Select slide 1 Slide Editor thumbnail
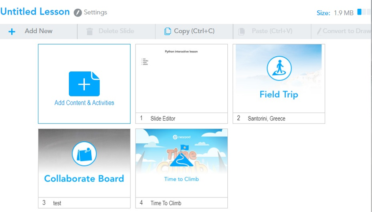The width and height of the screenshot is (372, 212). coord(181,79)
